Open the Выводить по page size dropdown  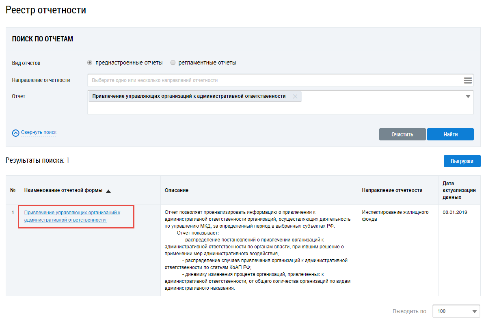(456, 311)
